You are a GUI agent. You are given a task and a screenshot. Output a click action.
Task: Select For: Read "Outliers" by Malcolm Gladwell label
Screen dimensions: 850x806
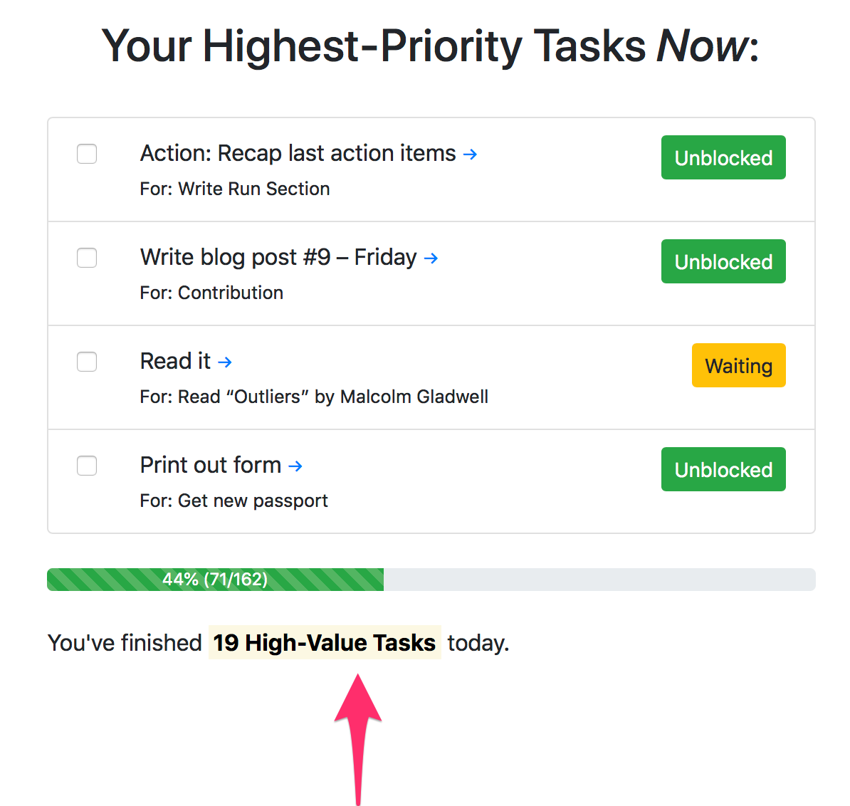(x=315, y=397)
